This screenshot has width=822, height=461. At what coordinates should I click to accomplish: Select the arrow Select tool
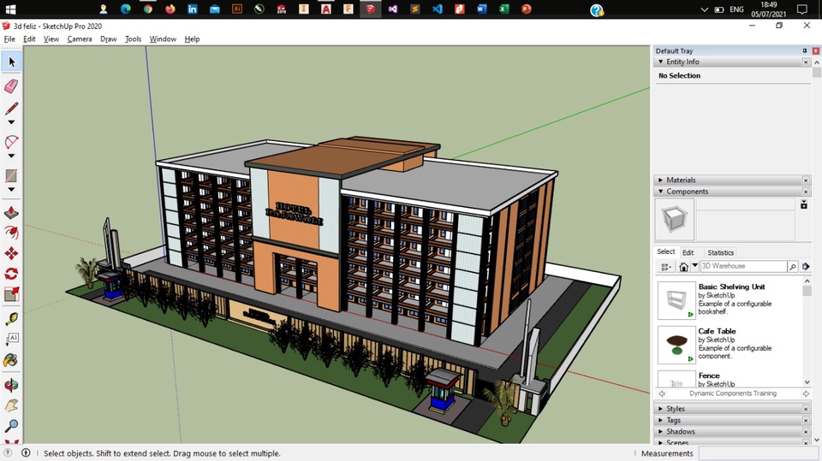pyautogui.click(x=11, y=62)
